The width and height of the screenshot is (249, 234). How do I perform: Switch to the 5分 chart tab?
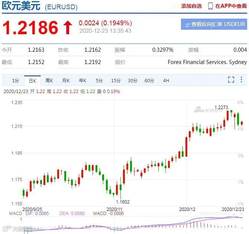coord(99,81)
